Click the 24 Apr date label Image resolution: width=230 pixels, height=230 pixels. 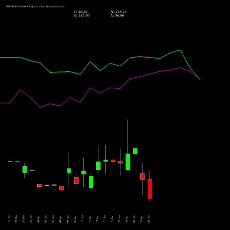pyautogui.click(x=149, y=219)
